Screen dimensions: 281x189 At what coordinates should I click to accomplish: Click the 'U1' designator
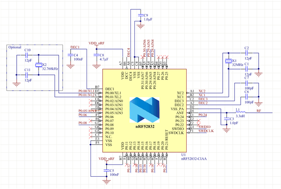[x=184, y=155]
